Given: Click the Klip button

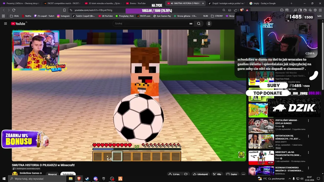Looking at the screenshot, I should tap(217, 174).
